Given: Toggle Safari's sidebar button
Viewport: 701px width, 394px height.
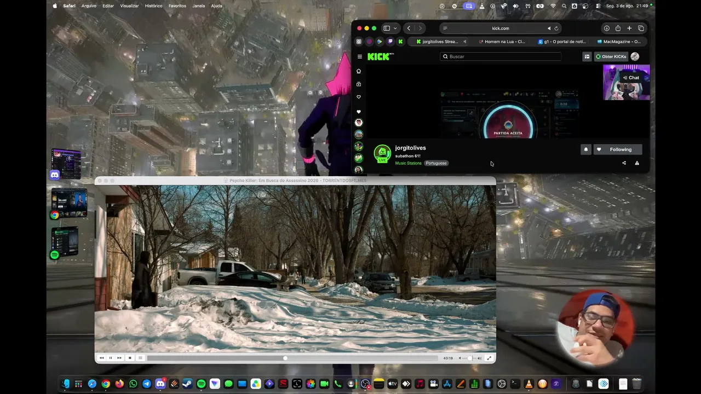Looking at the screenshot, I should 387,28.
